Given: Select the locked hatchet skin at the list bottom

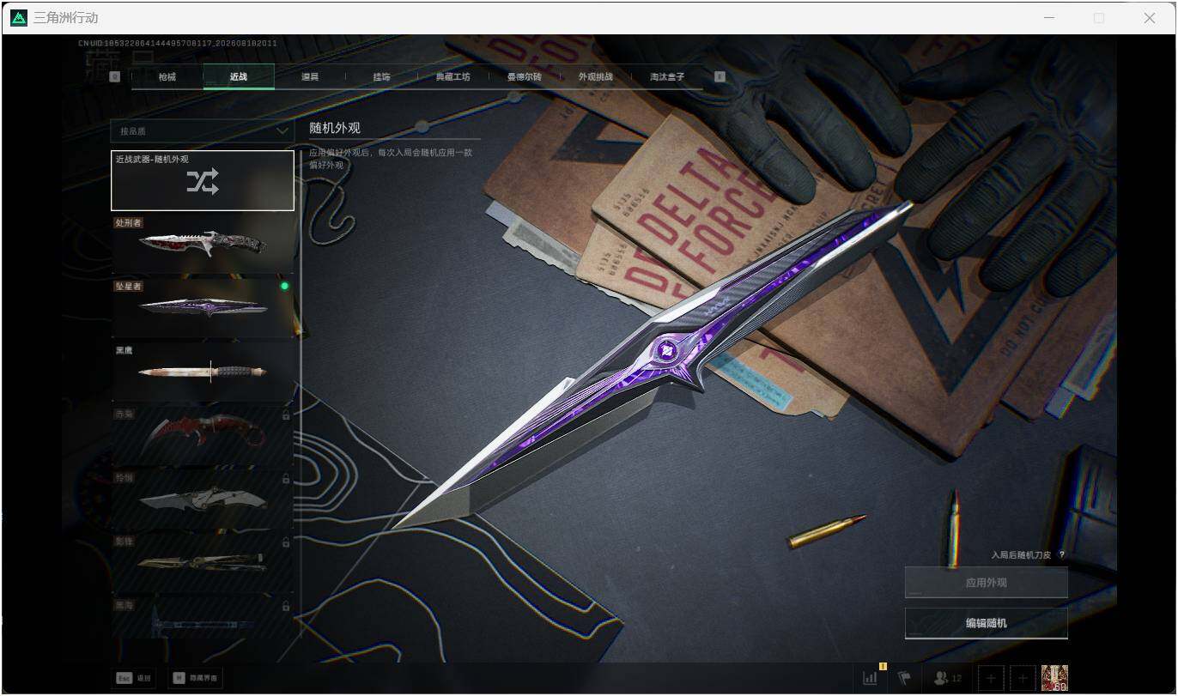Looking at the screenshot, I should (x=203, y=616).
